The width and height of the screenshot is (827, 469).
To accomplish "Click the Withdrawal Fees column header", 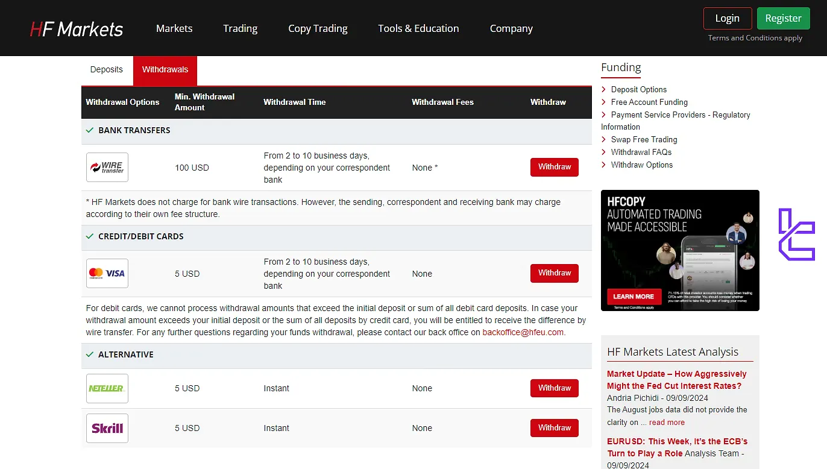I will [442, 102].
